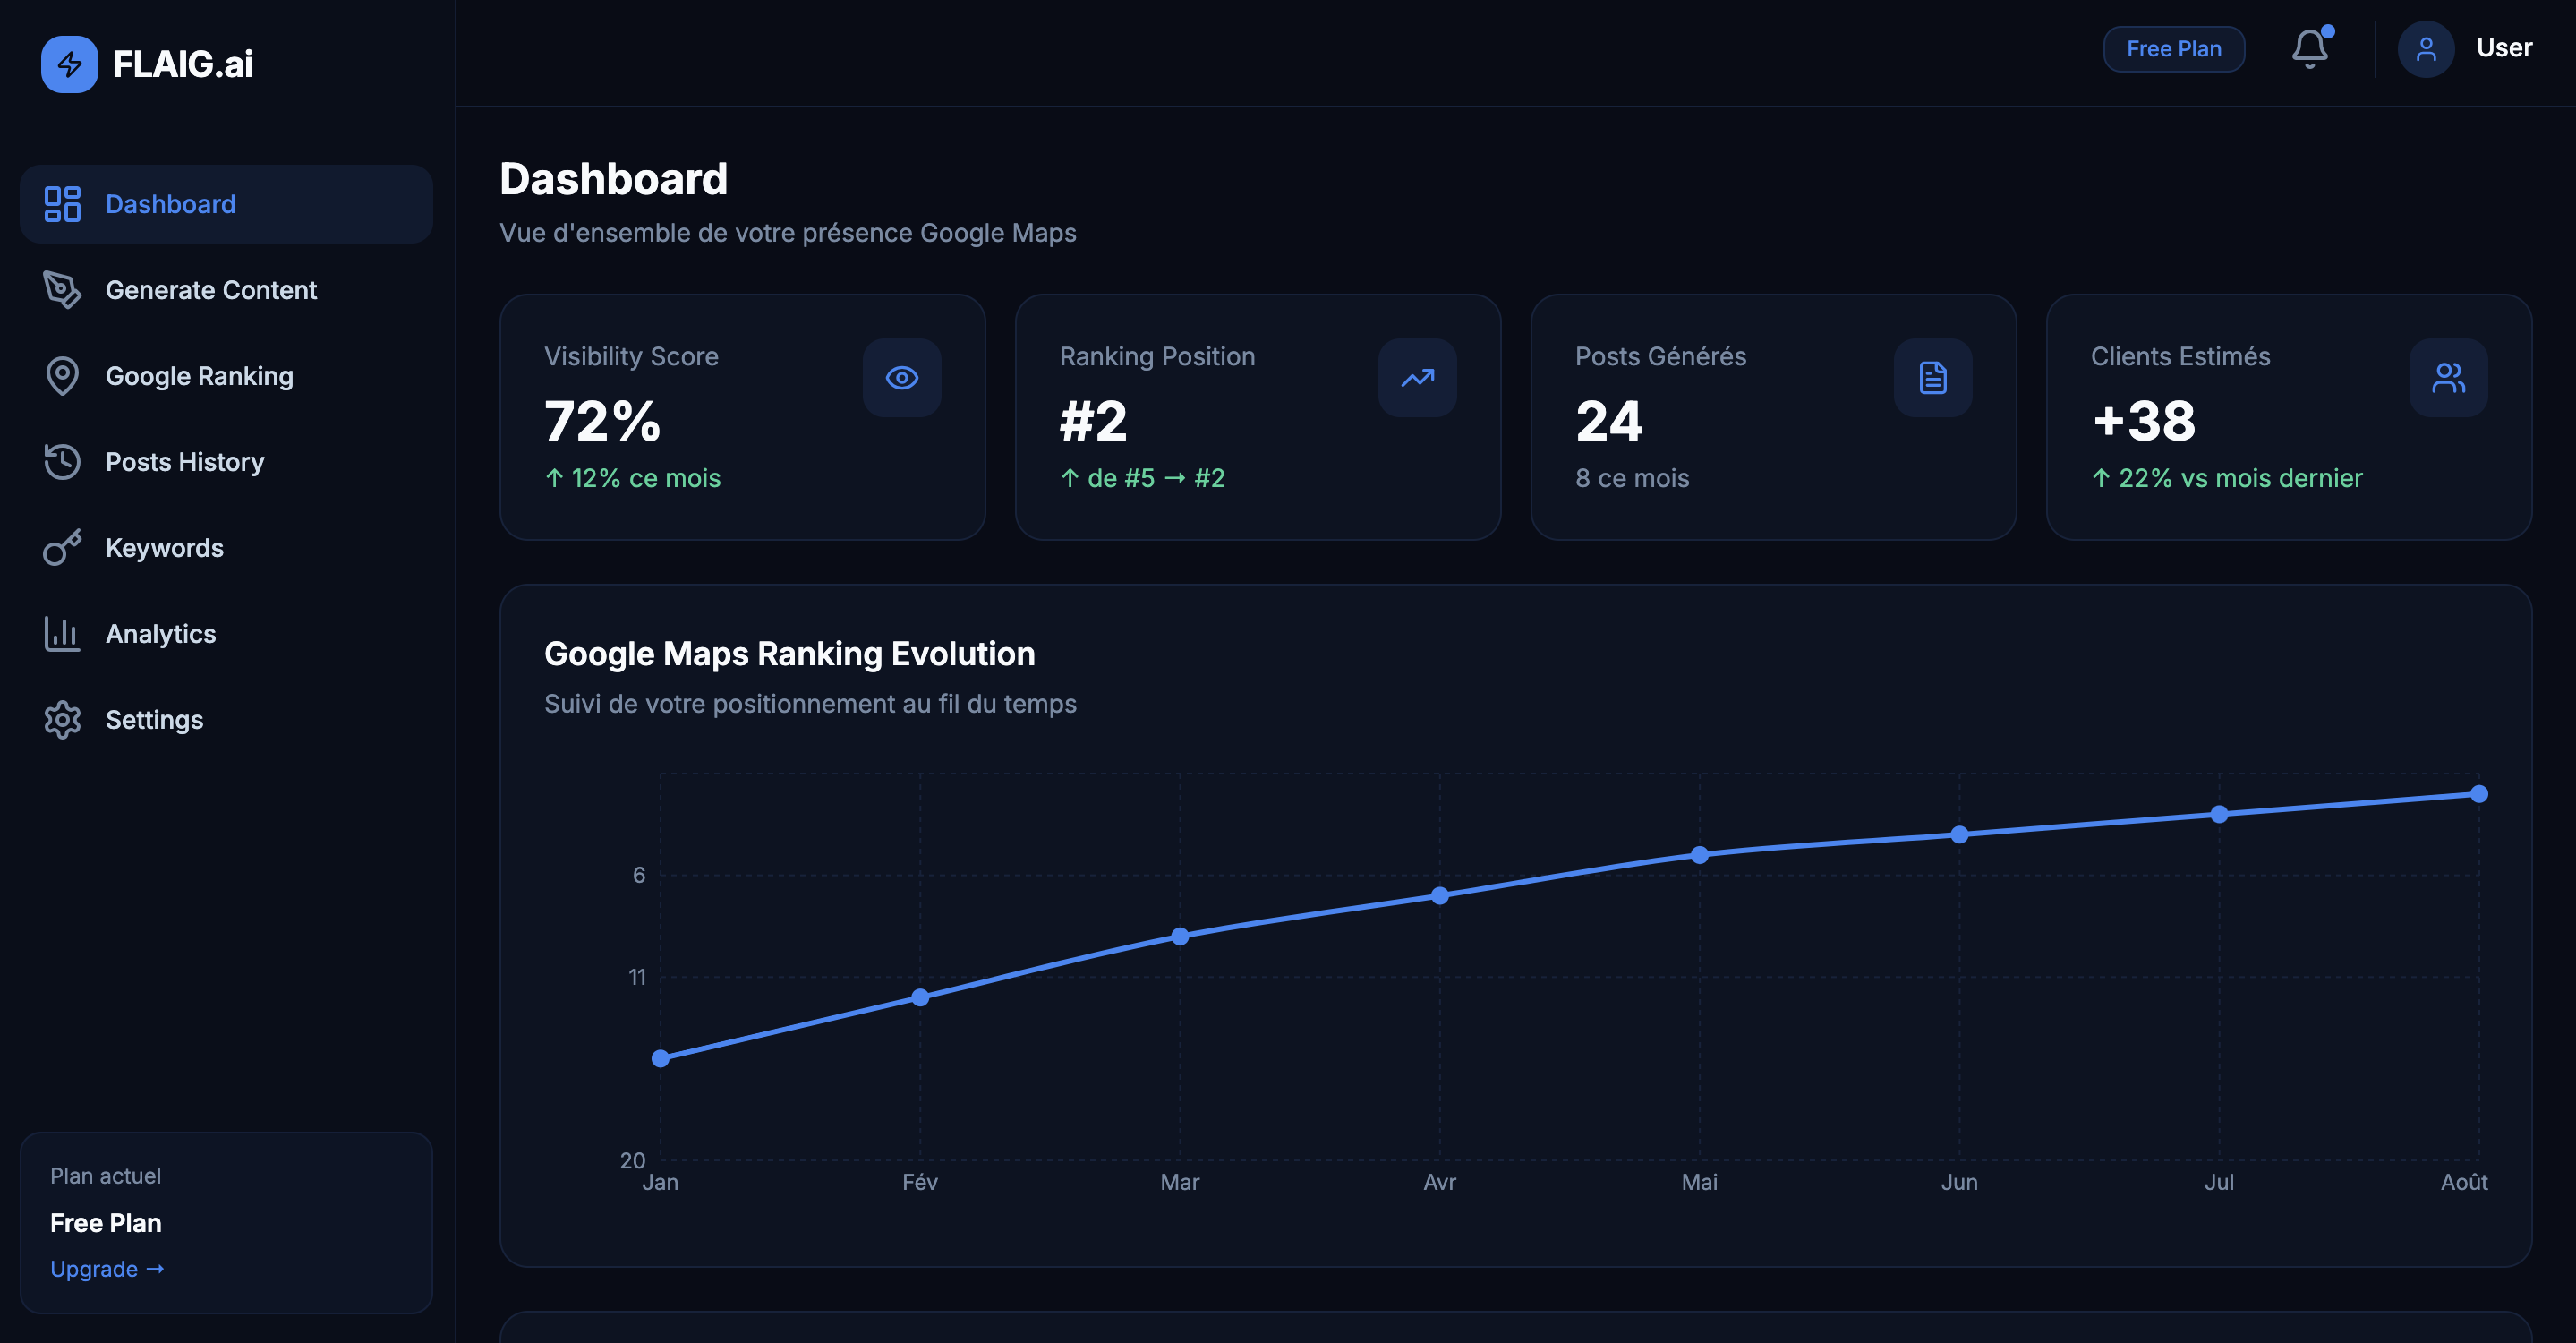The width and height of the screenshot is (2576, 1343).
Task: Click the '8 ce mois' text
Action: coord(1632,478)
